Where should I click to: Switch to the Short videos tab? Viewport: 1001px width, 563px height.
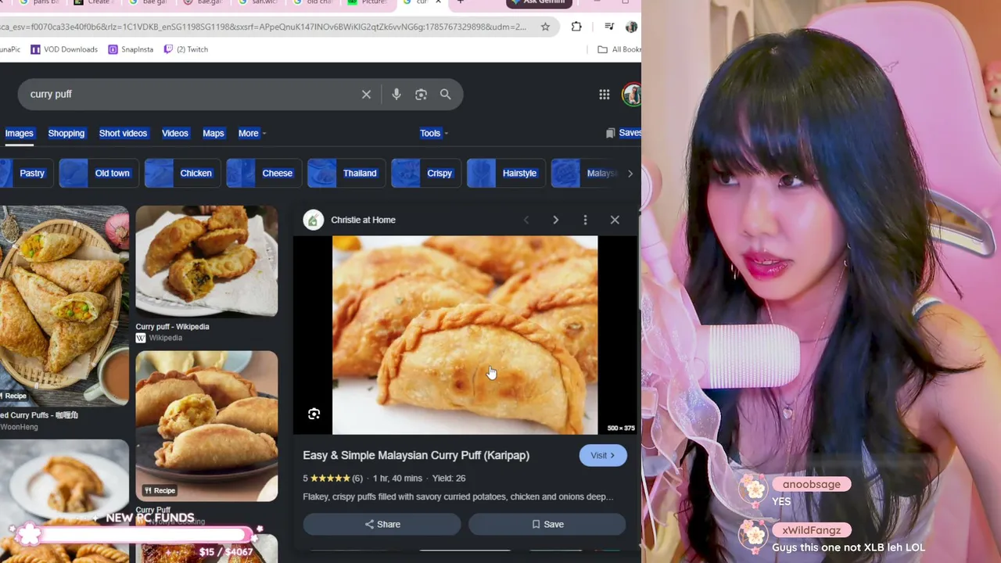123,133
